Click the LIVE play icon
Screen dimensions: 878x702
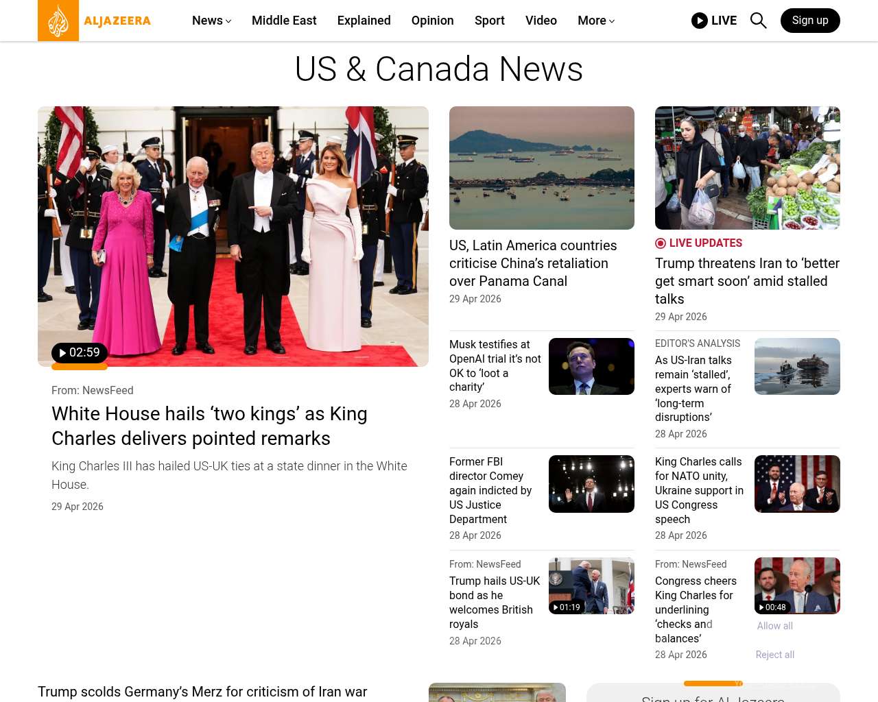(699, 21)
